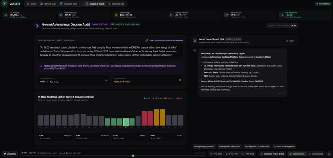Screen dimensions: 333x158
Task: Start Auto Day playback
Action: click(x=10, y=154)
